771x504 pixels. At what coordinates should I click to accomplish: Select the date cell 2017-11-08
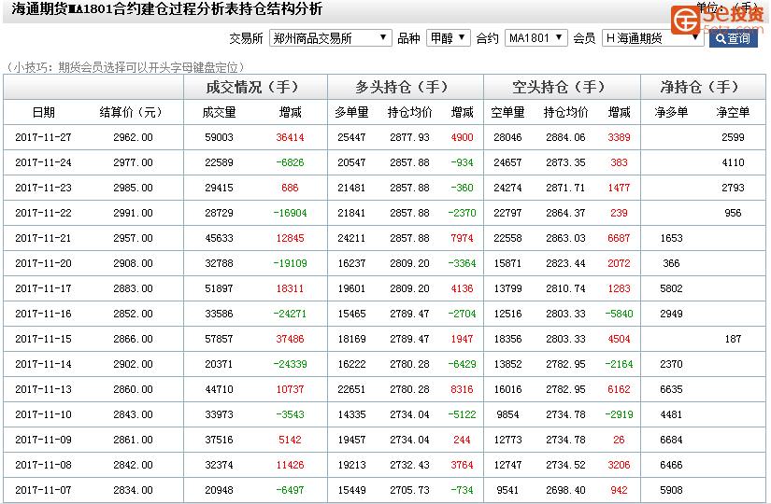click(43, 465)
